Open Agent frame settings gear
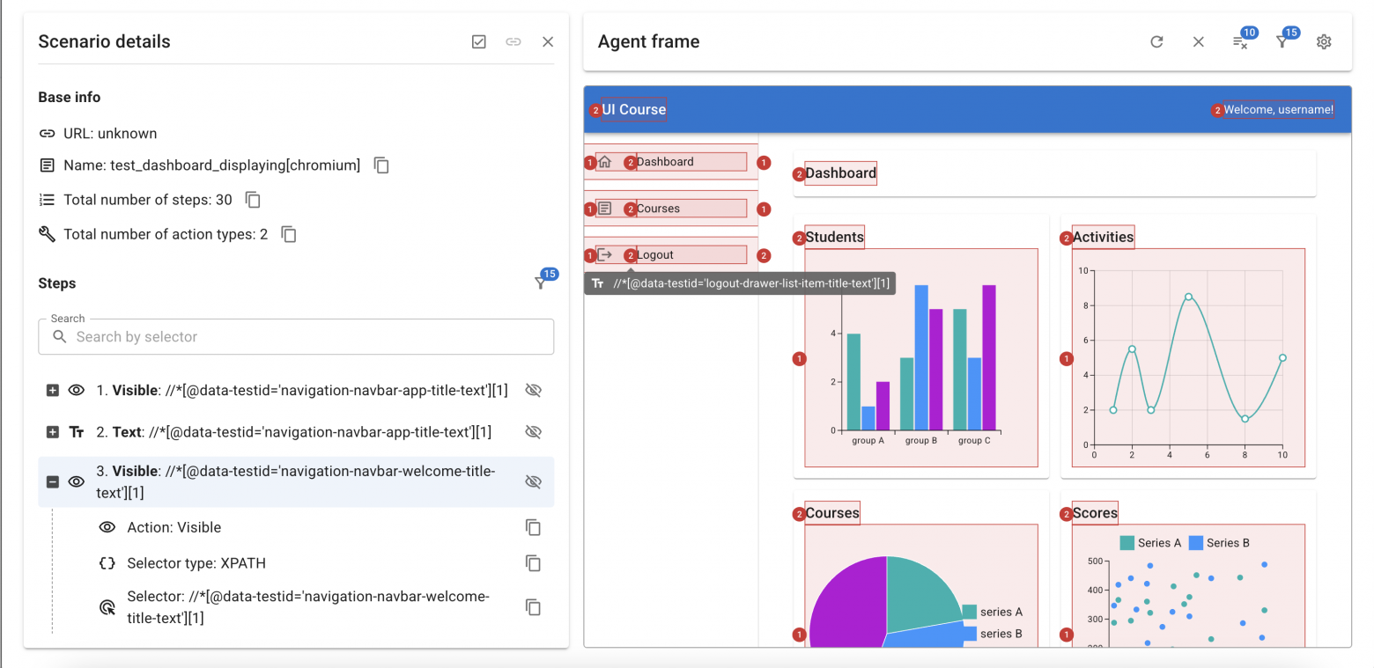This screenshot has width=1374, height=668. click(x=1324, y=41)
